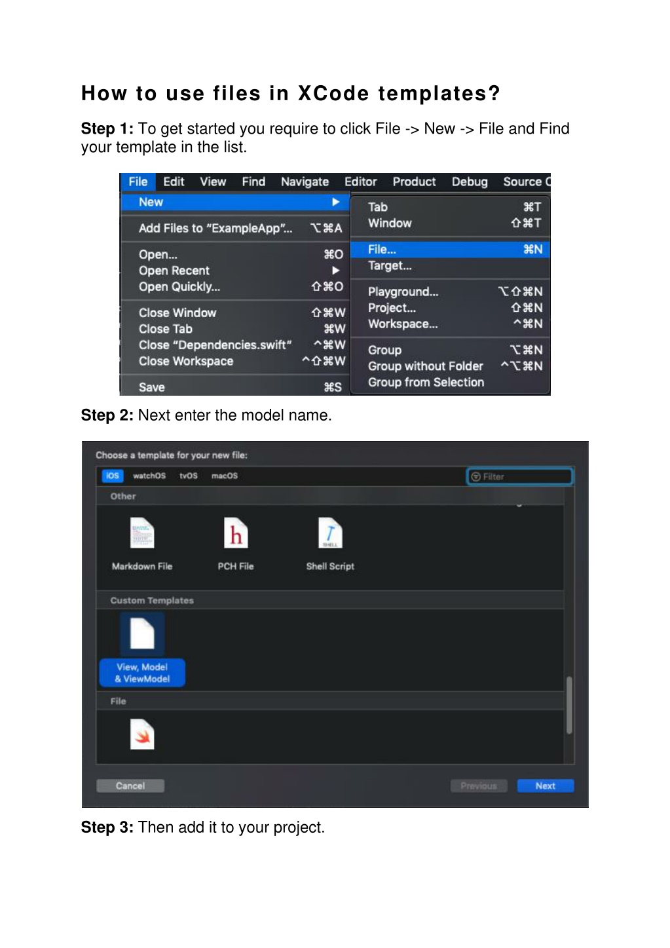The height and width of the screenshot is (948, 670).
Task: Choose Group from Selection menu item
Action: 450,383
